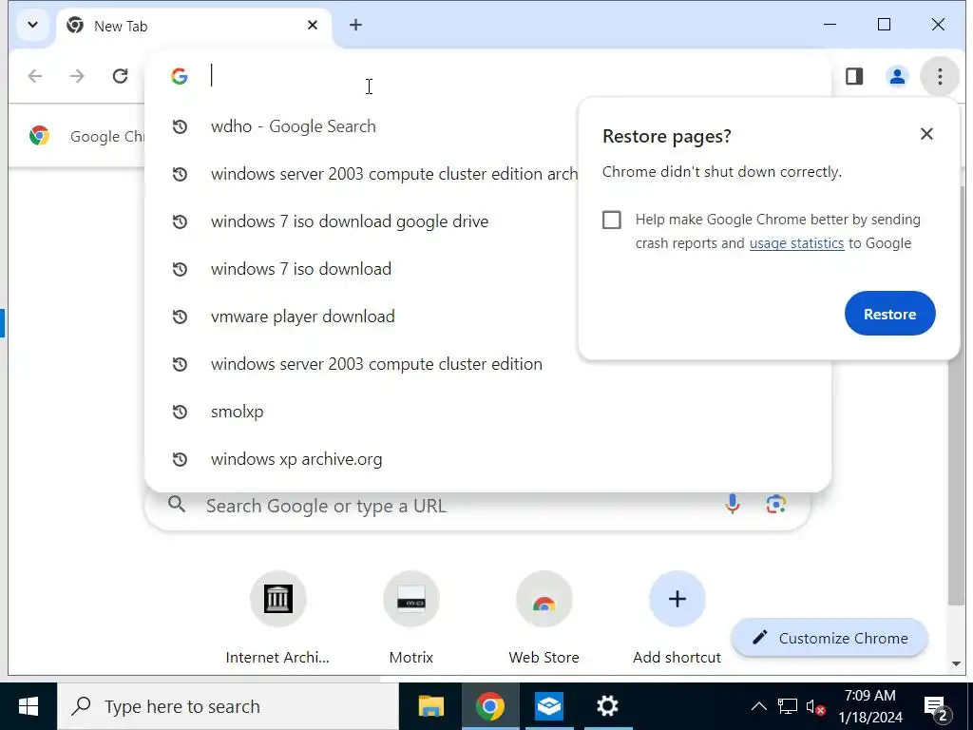Open Google Lens image search icon
The image size is (973, 730).
click(x=775, y=504)
